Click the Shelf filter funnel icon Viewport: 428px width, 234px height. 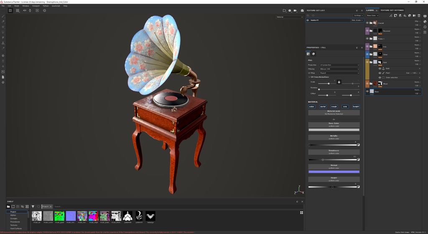(x=33, y=207)
